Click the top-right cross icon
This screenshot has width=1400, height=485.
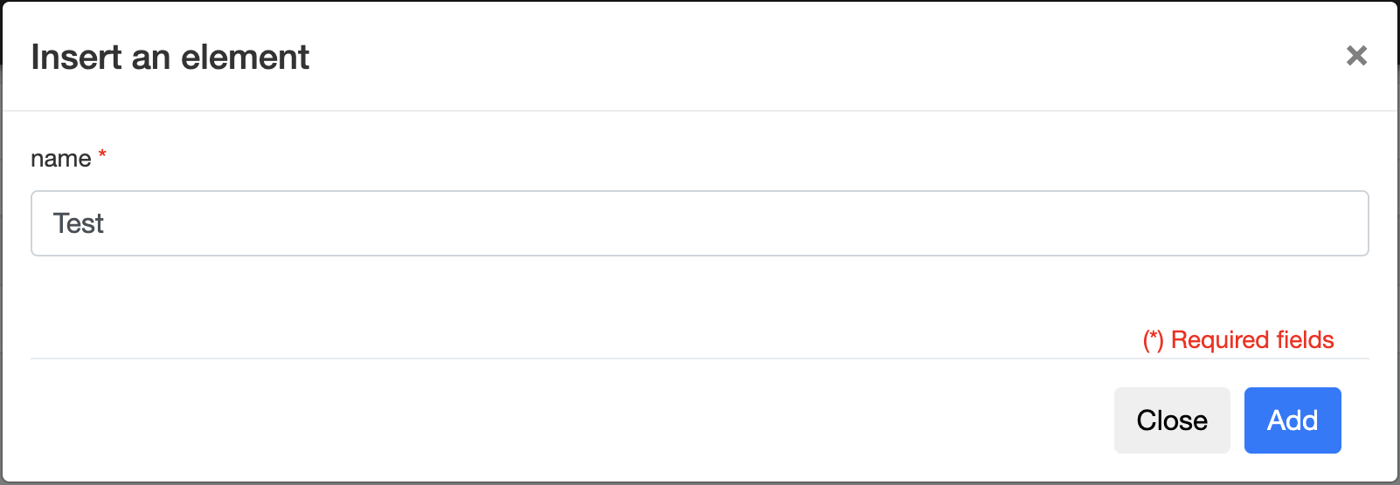click(1356, 56)
